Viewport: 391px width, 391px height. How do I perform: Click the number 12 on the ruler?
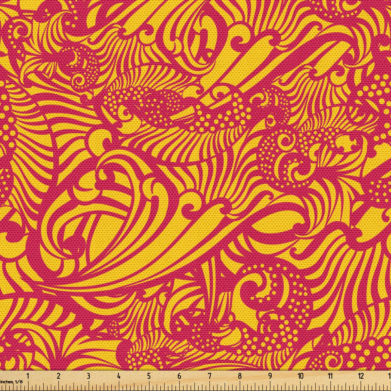pos(361,376)
